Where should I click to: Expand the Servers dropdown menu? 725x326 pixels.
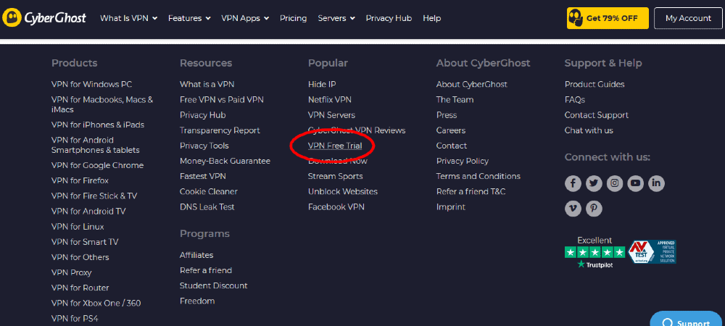tap(336, 18)
